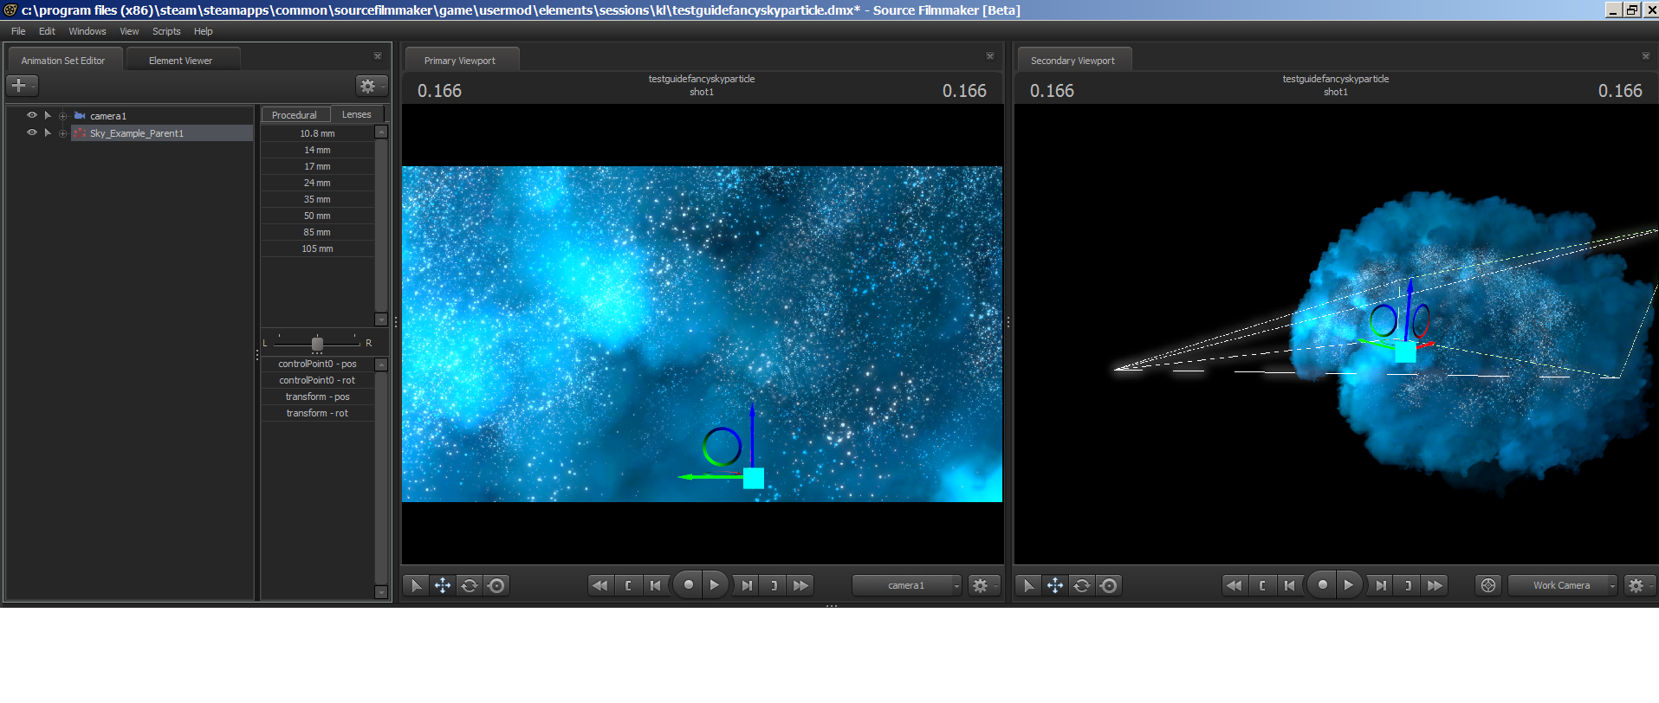Toggle the camera1 lock arrow
The image size is (1659, 703).
(48, 115)
